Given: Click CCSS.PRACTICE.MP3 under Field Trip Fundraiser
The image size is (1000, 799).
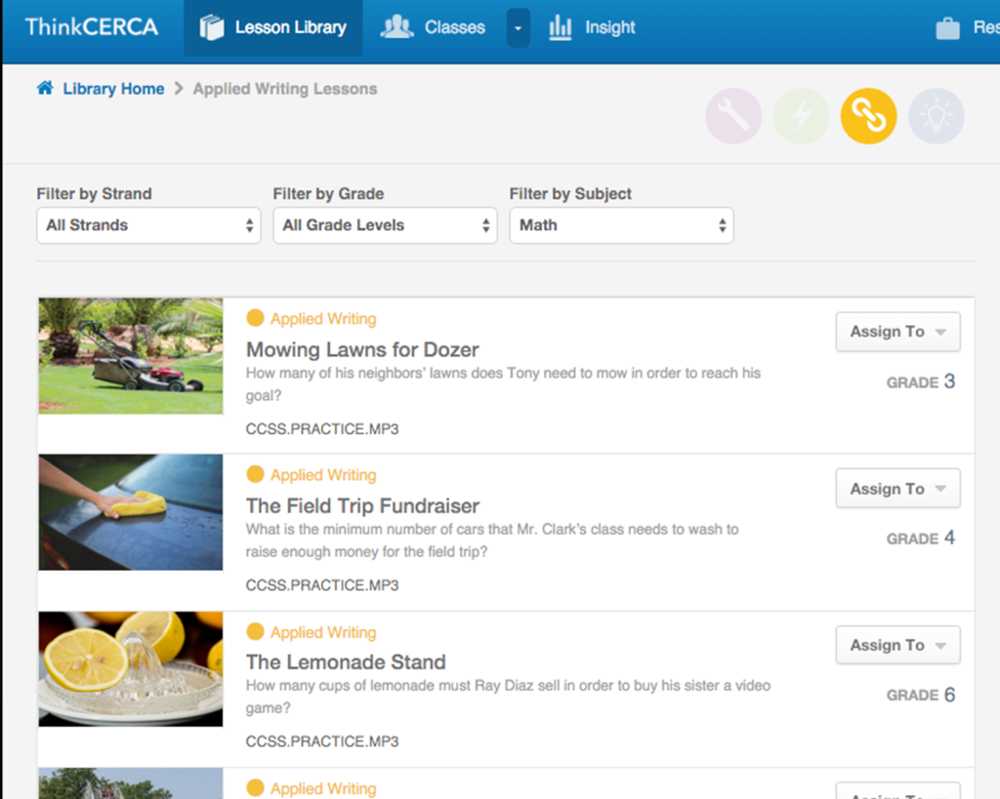Looking at the screenshot, I should [x=322, y=585].
